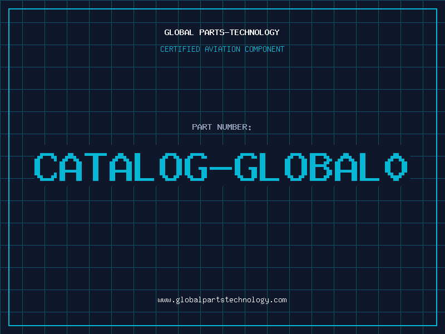The height and width of the screenshot is (334, 445).
Task: Click the ".com" ending of the website URL
Action: (278, 300)
